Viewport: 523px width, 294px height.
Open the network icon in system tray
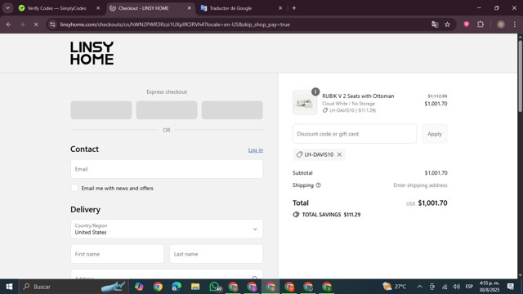(445, 287)
